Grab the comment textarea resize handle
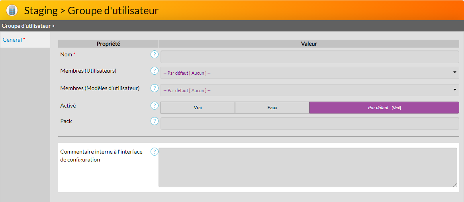The width and height of the screenshot is (464, 202). [455, 185]
